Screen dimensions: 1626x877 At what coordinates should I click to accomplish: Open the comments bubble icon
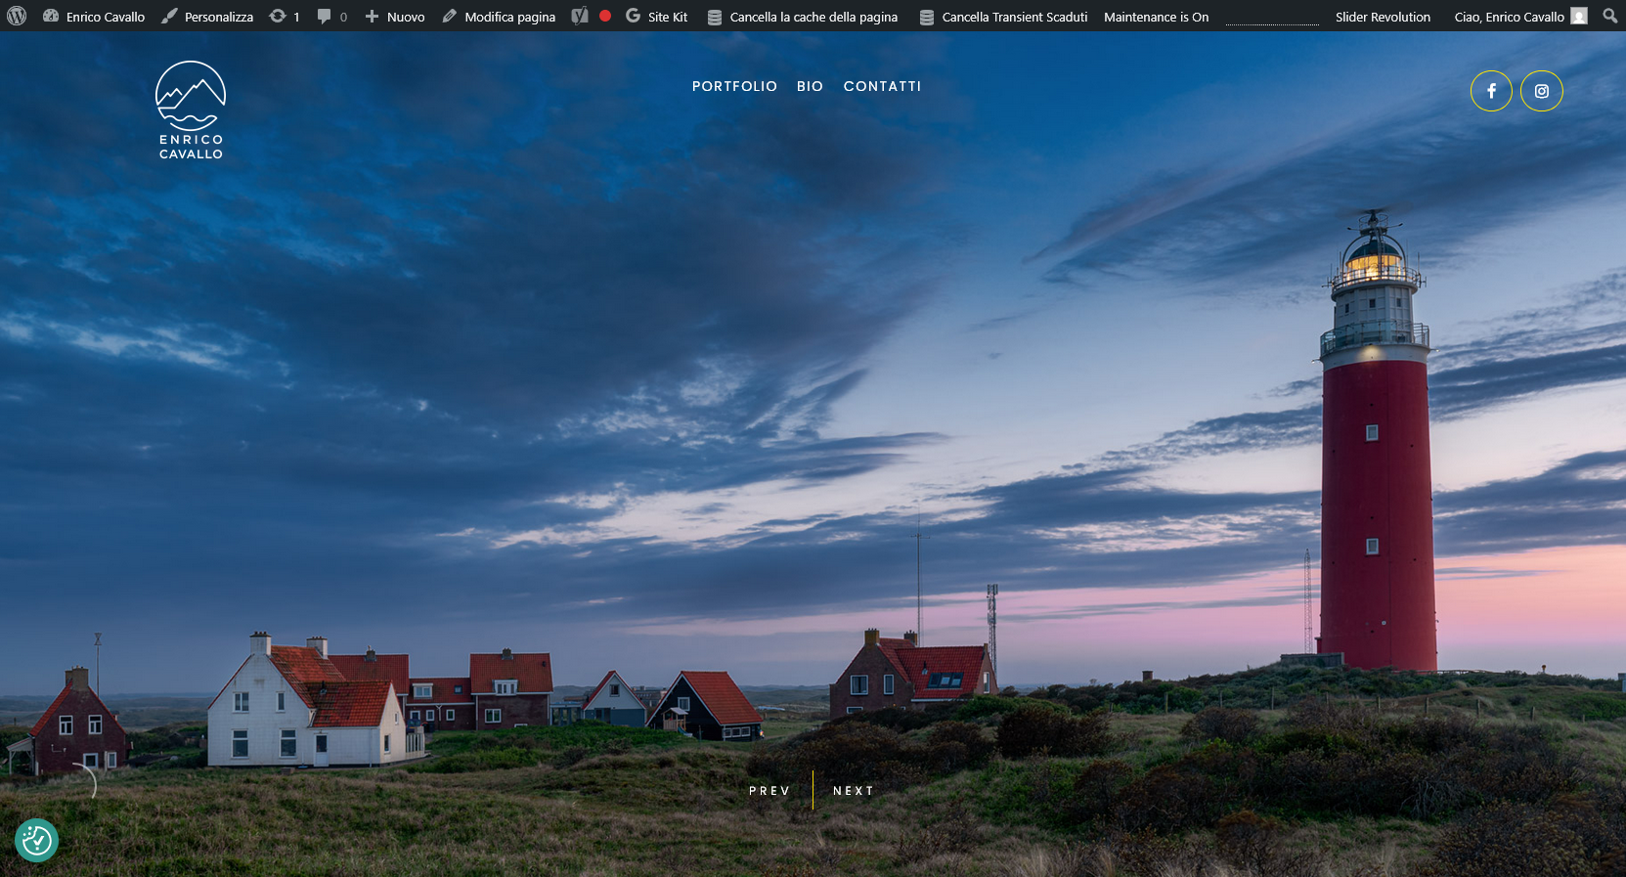pos(324,16)
